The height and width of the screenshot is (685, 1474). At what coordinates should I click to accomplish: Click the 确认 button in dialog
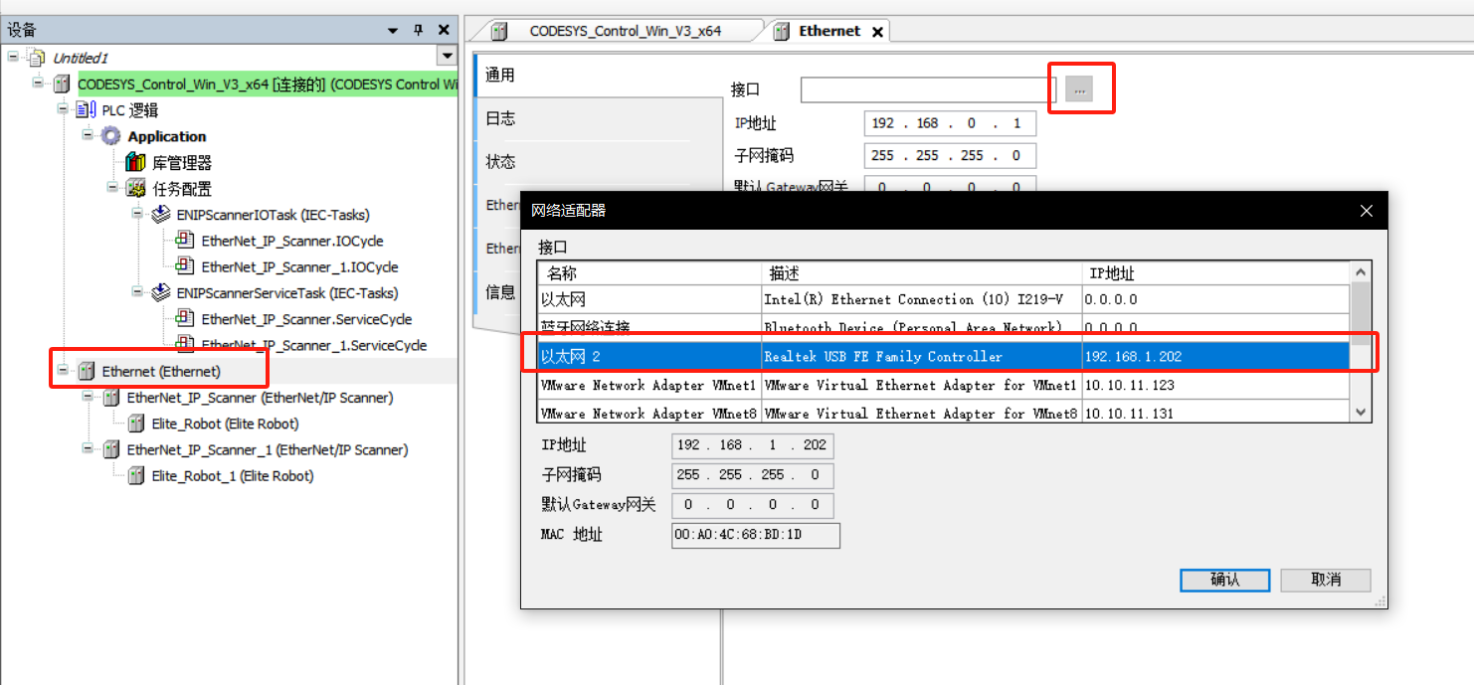[x=1224, y=580]
